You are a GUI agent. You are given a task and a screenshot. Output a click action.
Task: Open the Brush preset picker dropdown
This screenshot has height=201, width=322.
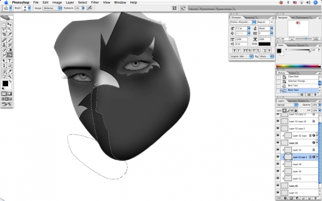coord(29,8)
